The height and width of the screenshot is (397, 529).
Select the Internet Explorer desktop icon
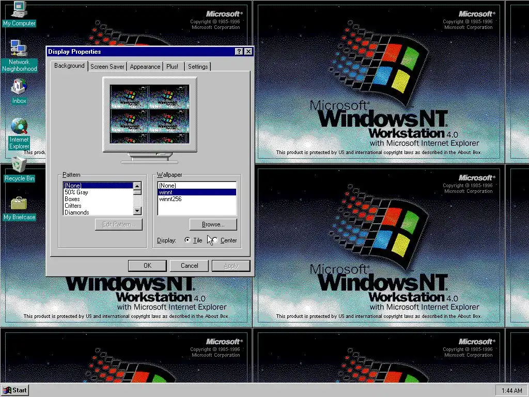tap(19, 134)
